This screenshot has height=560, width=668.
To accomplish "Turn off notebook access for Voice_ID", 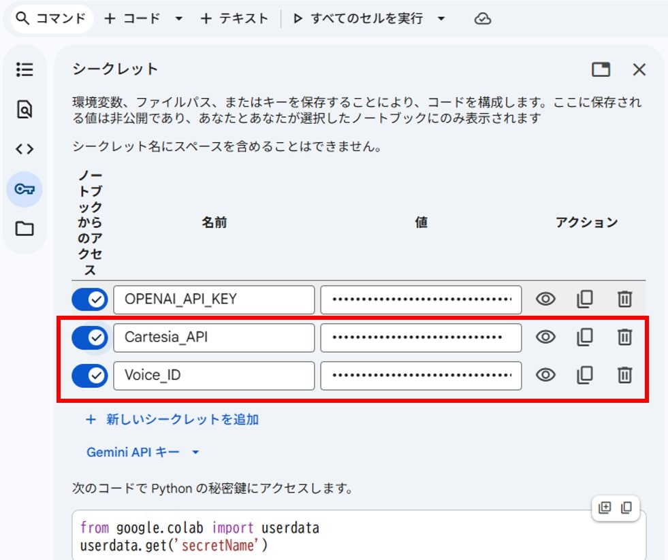I will click(x=90, y=375).
